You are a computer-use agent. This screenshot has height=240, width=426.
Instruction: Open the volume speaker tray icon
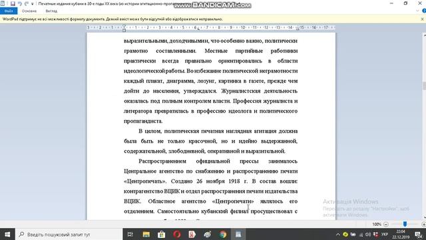[x=368, y=234]
